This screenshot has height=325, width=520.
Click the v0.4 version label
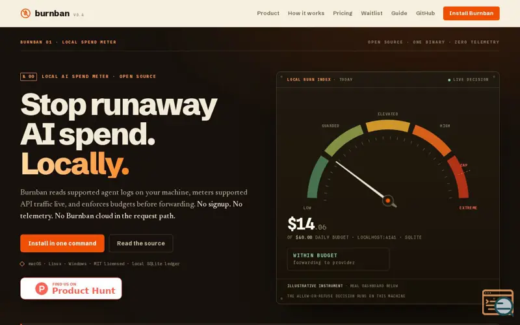click(79, 15)
